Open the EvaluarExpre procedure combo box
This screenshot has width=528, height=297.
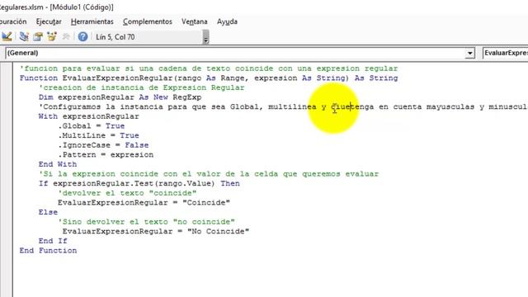pyautogui.click(x=505, y=53)
